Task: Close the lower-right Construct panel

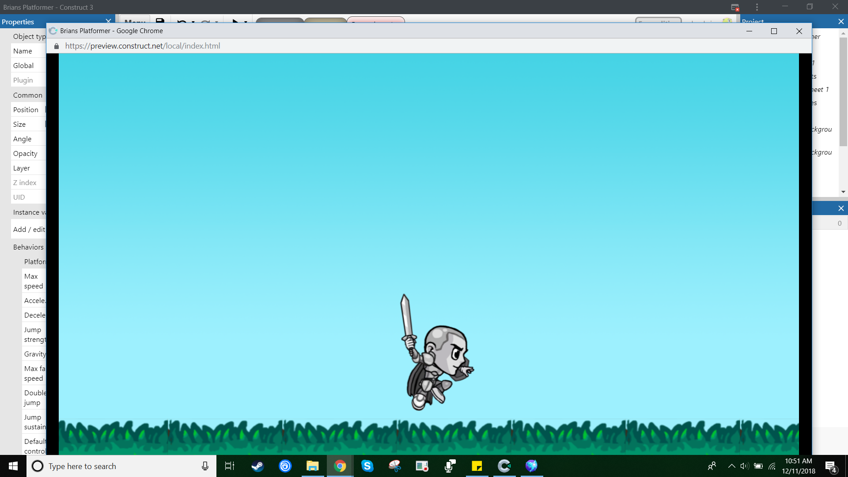Action: [x=841, y=208]
